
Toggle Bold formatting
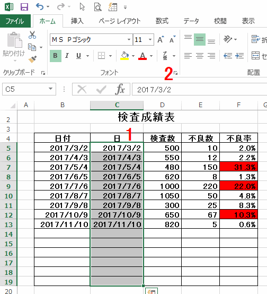coord(56,56)
